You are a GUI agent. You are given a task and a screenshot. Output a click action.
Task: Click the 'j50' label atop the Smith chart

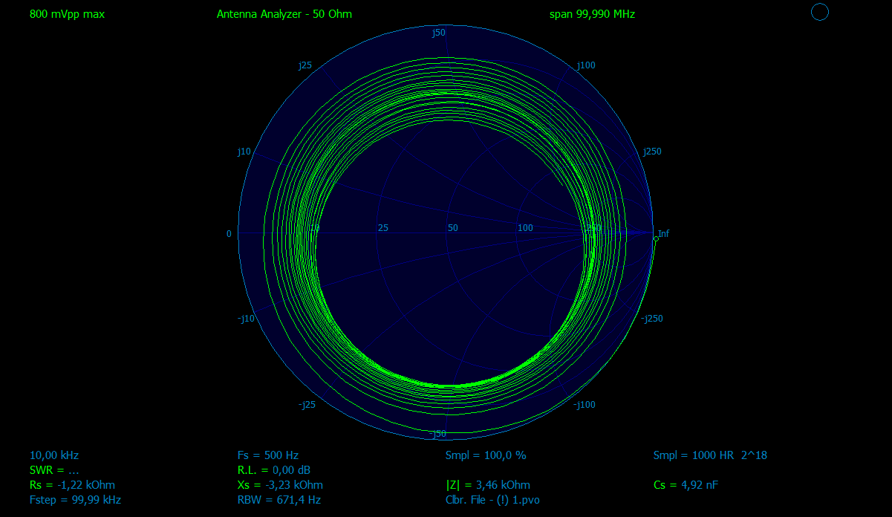pos(439,33)
